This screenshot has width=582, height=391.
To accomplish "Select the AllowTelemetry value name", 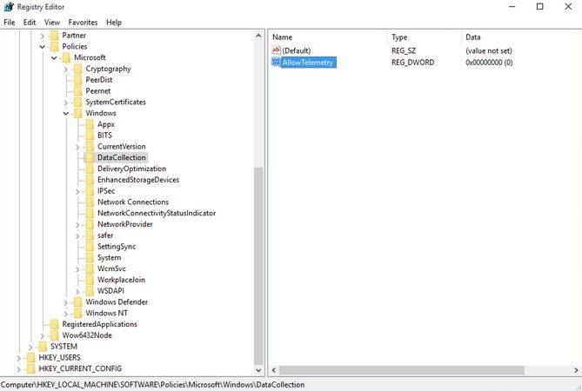I will pyautogui.click(x=308, y=63).
